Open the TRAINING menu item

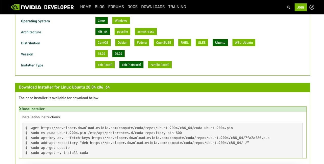tap(177, 7)
